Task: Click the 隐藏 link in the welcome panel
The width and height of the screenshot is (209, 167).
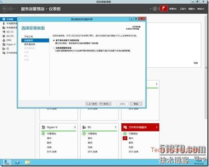Action: (x=196, y=63)
